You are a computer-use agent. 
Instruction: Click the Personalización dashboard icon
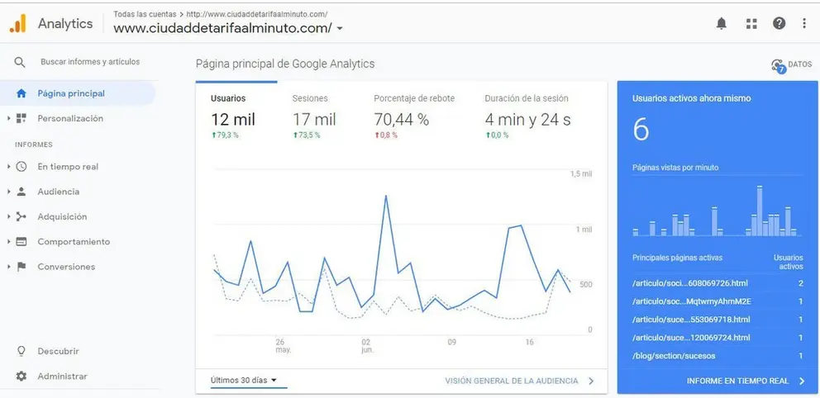tap(21, 119)
